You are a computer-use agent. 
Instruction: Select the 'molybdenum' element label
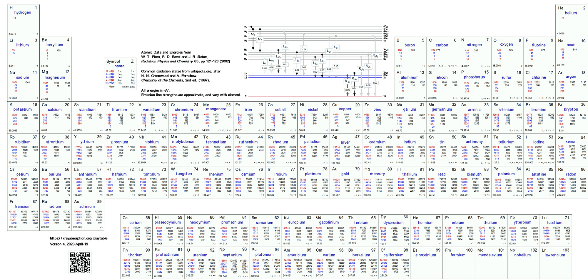tap(184, 142)
